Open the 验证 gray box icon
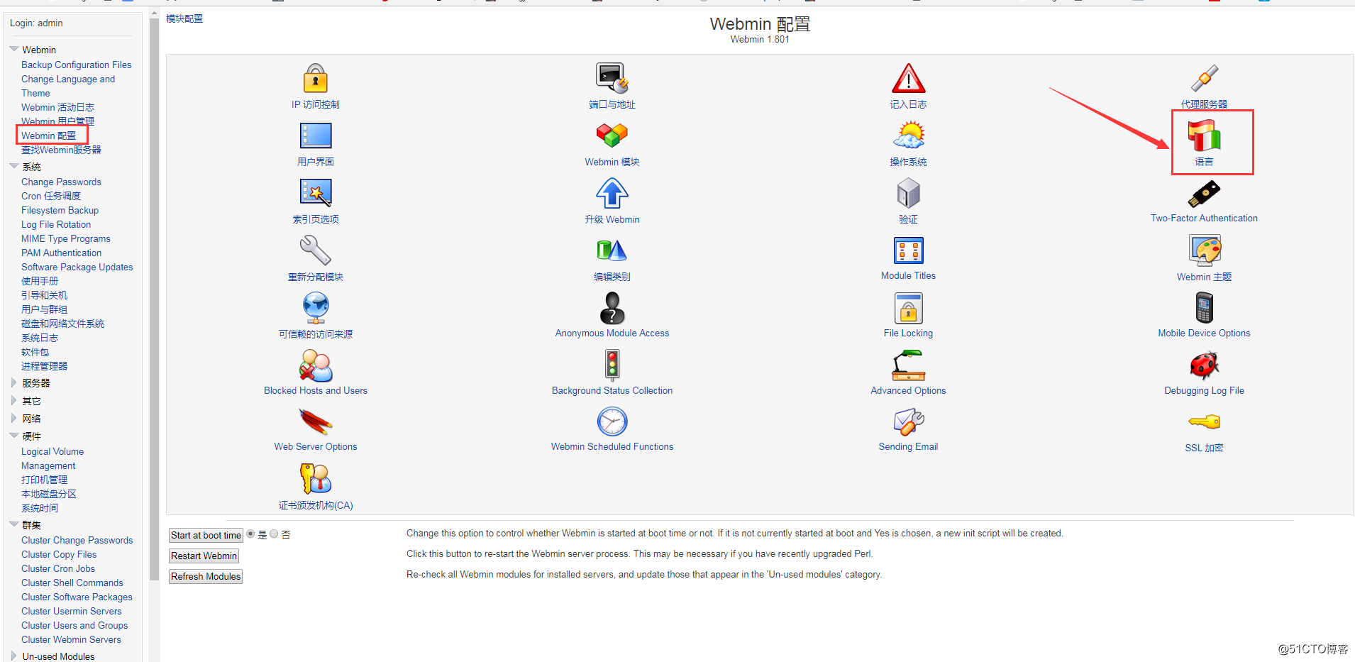 tap(908, 193)
